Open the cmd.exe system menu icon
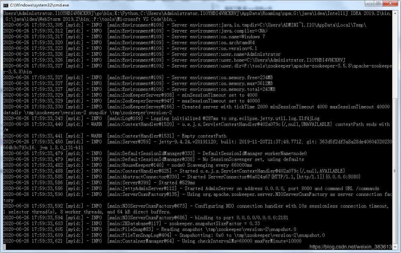Viewport: 401px width, 253px height. click(x=6, y=5)
